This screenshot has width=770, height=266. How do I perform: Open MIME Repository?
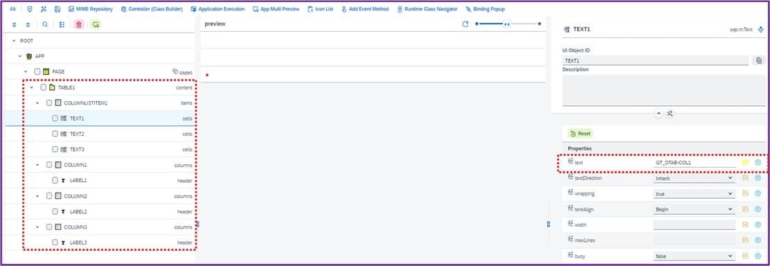[x=91, y=9]
